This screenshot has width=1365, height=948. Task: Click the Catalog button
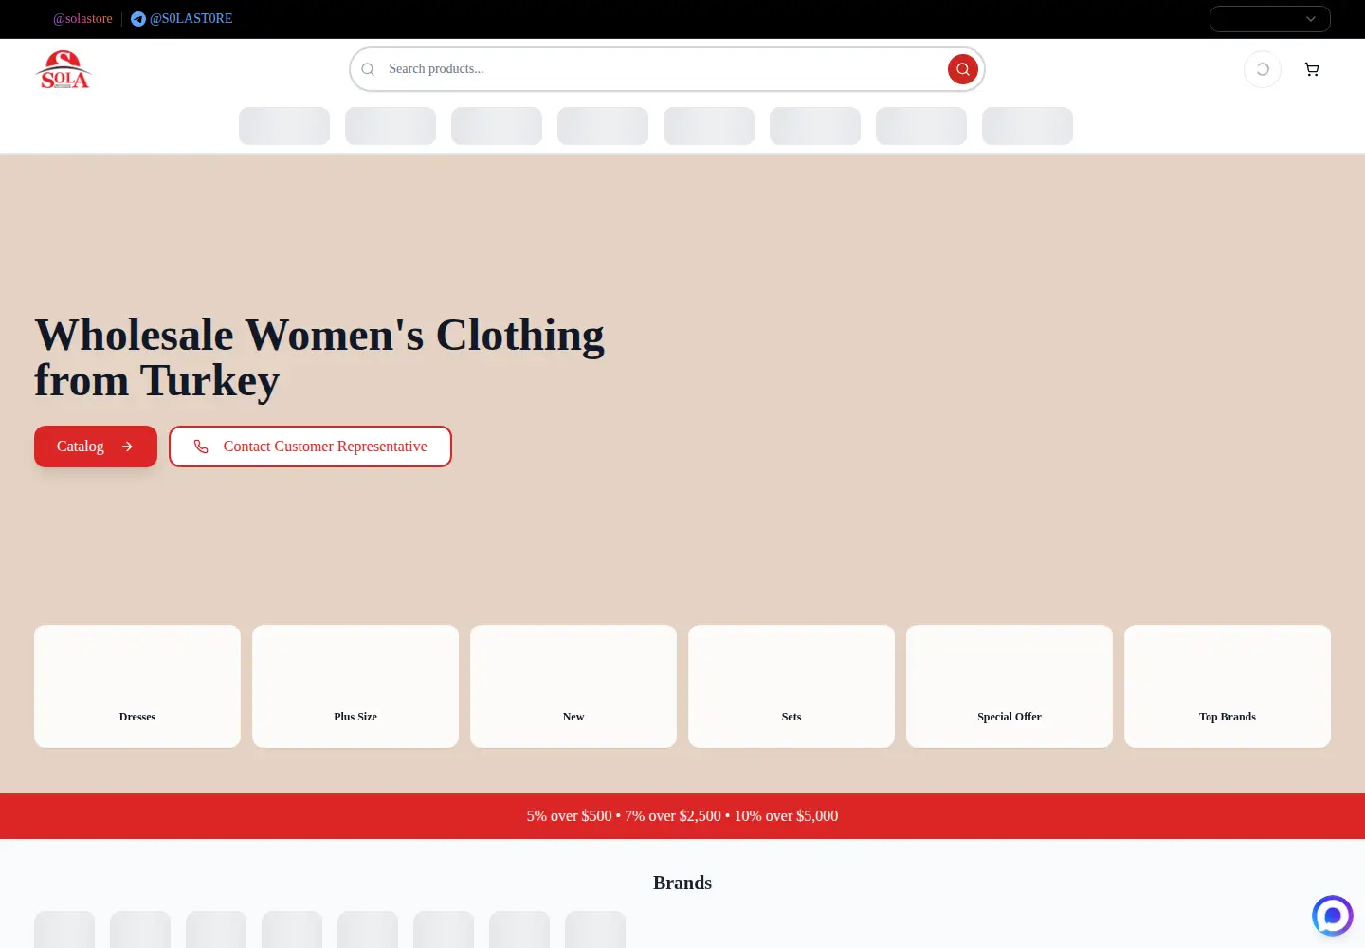96,447
